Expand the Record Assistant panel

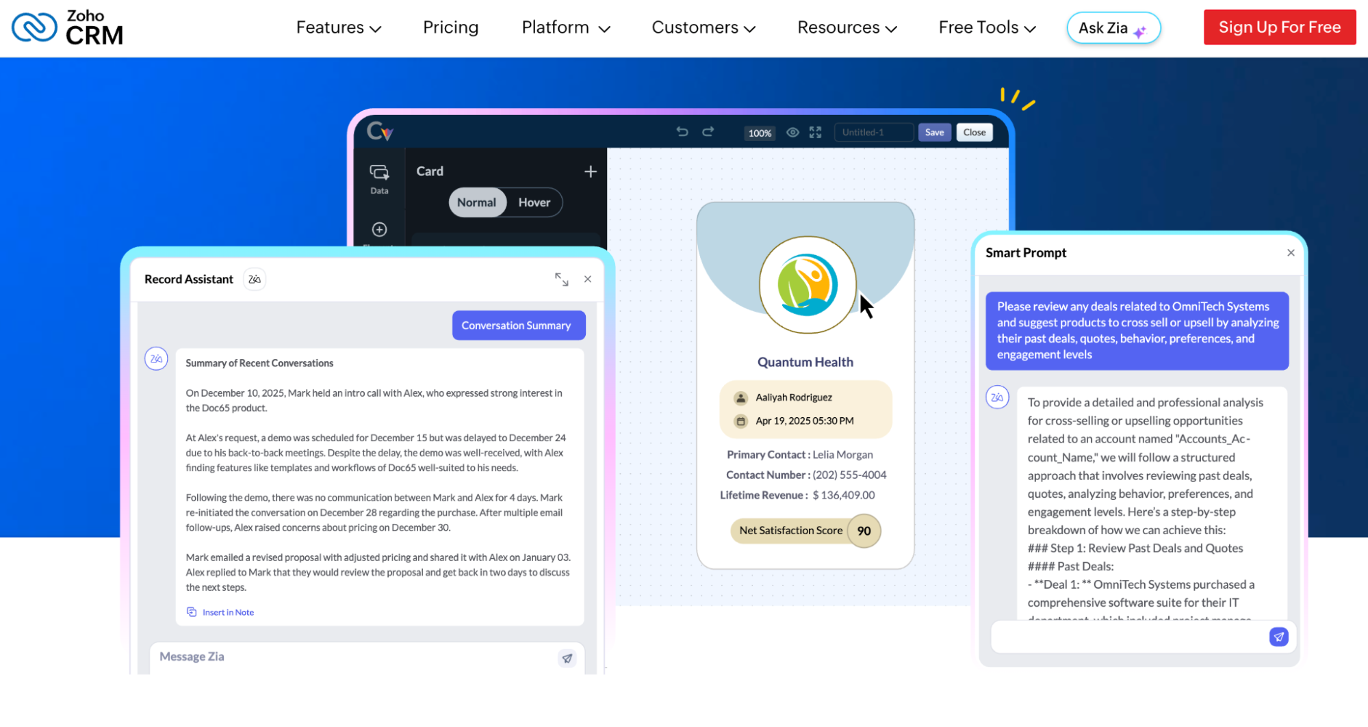pyautogui.click(x=561, y=279)
